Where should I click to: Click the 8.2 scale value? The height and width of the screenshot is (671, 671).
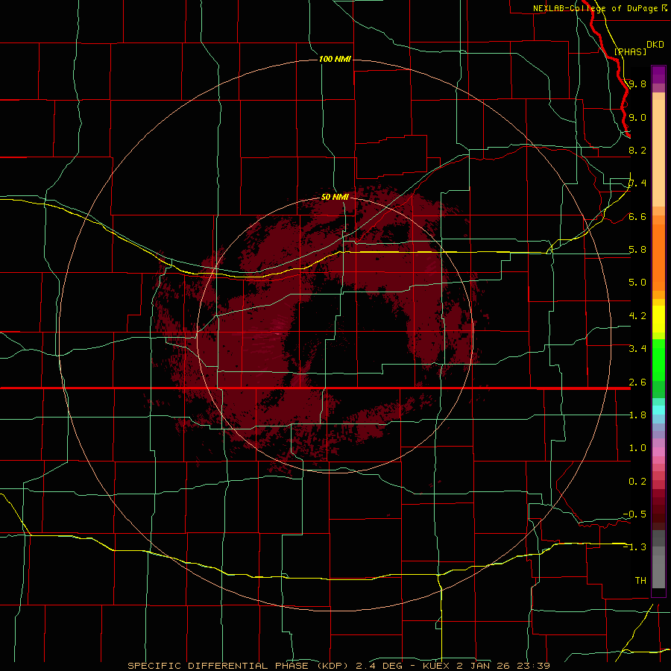click(x=637, y=150)
